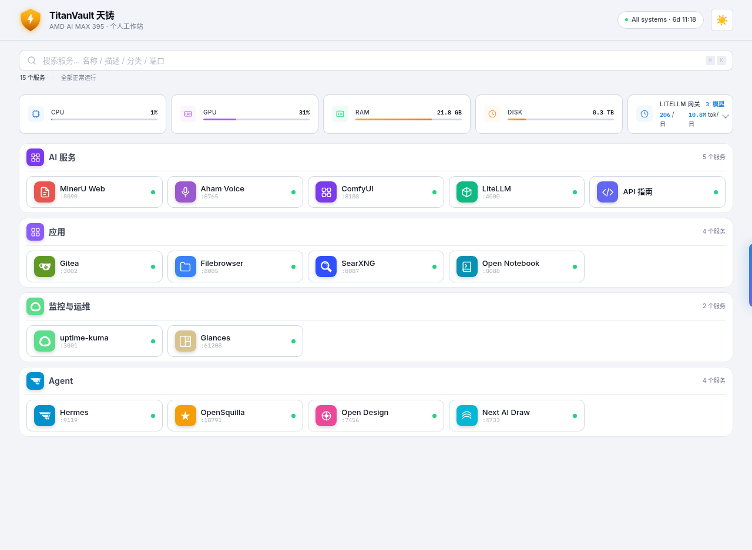The height and width of the screenshot is (550, 752).
Task: Open the Next AI Draw waves icon
Action: tap(467, 416)
